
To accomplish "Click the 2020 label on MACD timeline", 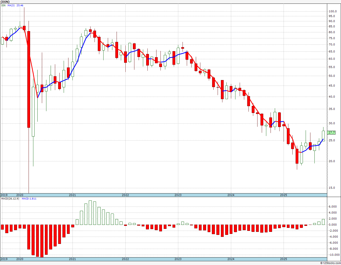I will (20, 259).
